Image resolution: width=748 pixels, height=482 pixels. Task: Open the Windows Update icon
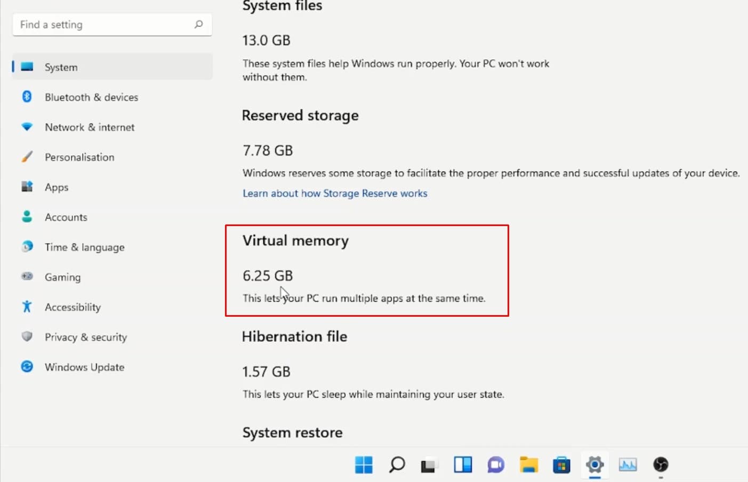click(27, 367)
